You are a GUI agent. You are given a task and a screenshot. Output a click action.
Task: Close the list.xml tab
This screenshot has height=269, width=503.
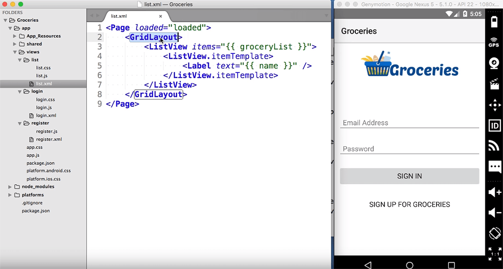pos(160,16)
